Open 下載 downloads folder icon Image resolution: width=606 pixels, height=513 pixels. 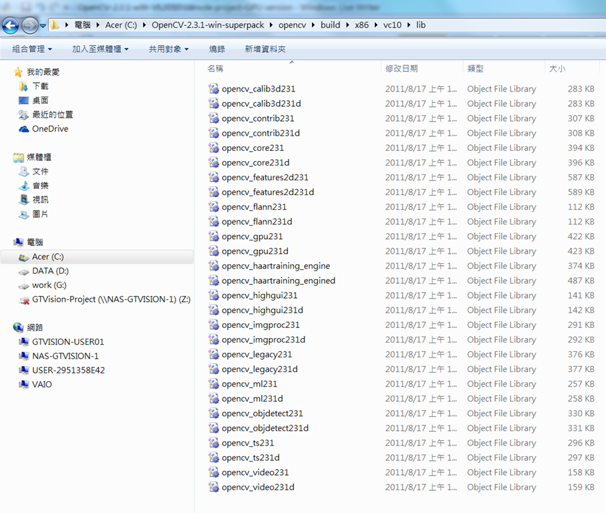tap(23, 86)
